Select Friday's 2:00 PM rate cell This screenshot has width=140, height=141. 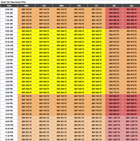96,67
